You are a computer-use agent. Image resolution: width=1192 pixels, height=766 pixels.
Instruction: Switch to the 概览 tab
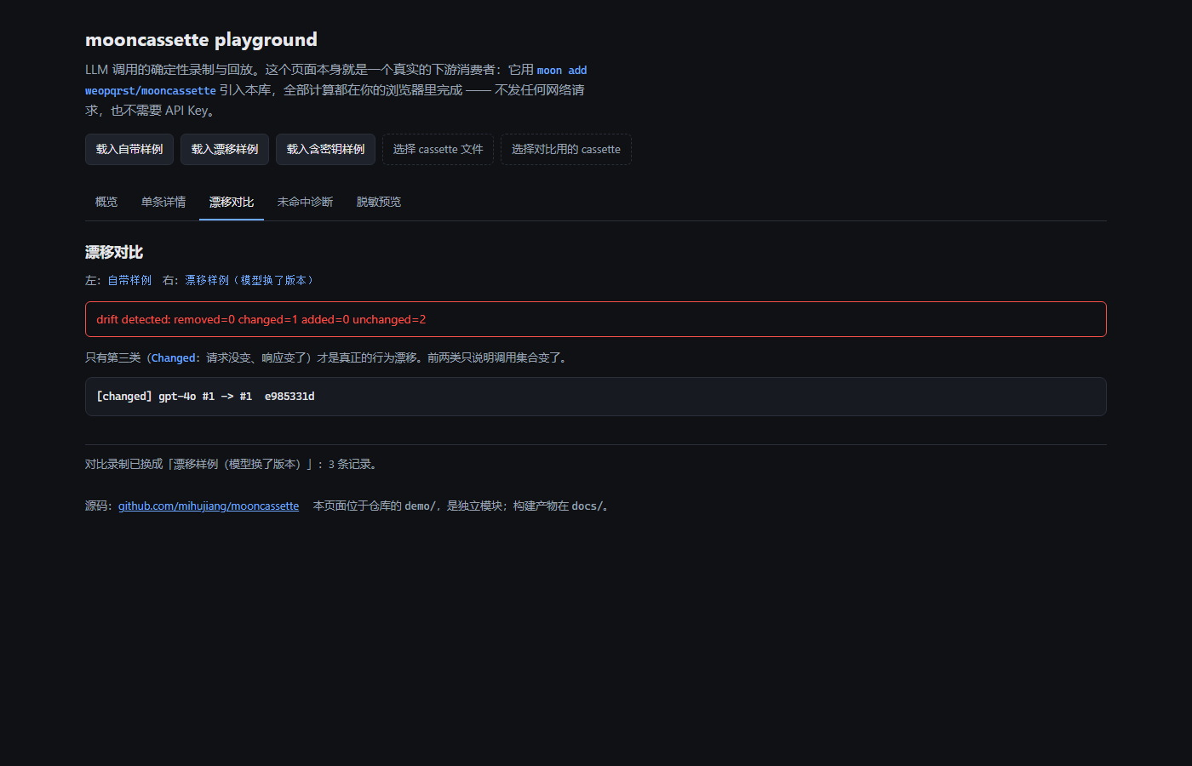click(106, 202)
